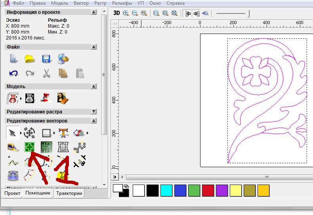313x215 pixels.
Task: Open the Рельефы menu
Action: pyautogui.click(x=122, y=3)
